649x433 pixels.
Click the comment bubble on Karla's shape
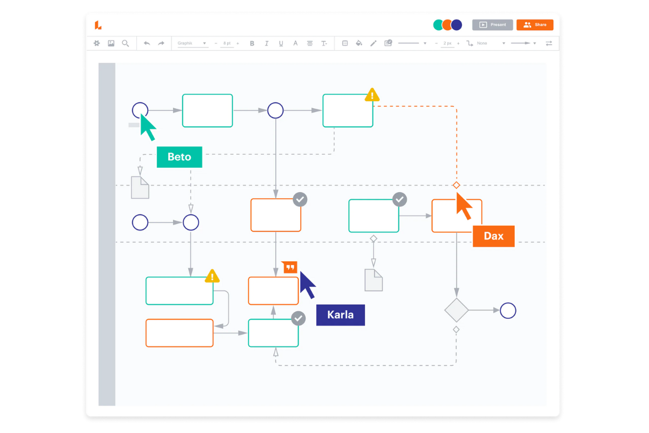tap(289, 266)
